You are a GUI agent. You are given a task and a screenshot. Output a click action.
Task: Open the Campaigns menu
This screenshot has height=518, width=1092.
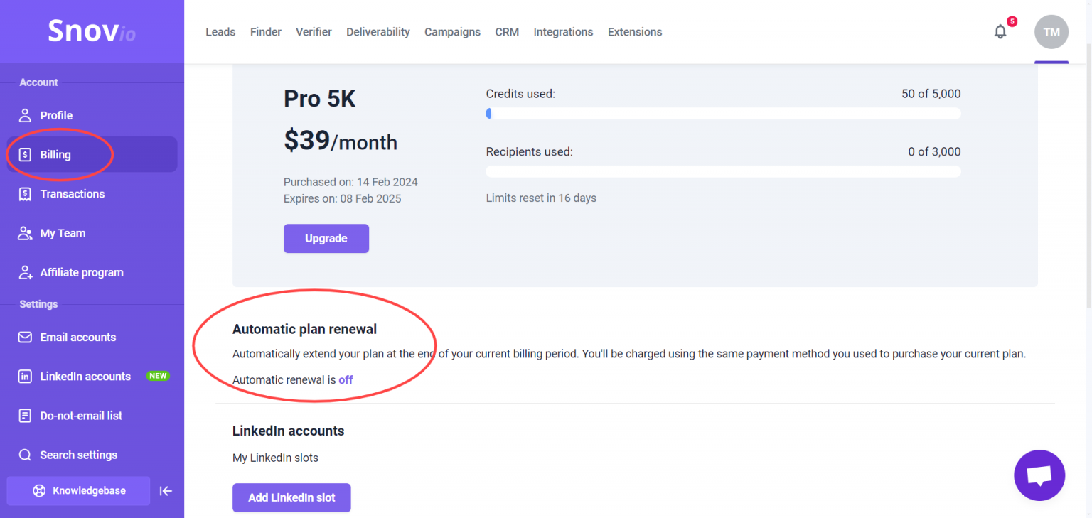[x=452, y=32]
